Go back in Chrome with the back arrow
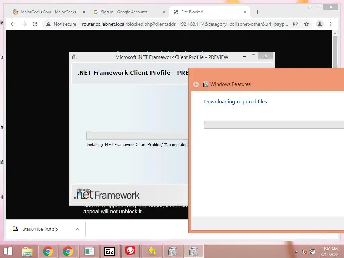 point(13,24)
